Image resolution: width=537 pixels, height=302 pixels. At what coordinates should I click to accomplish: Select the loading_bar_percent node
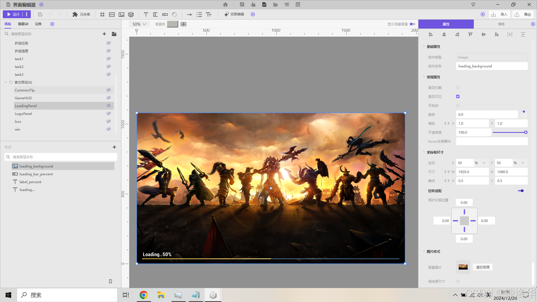pos(63,174)
